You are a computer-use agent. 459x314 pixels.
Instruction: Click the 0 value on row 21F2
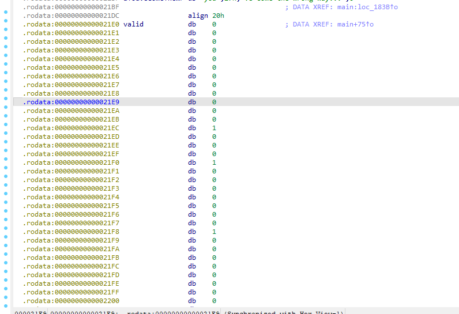(215, 180)
